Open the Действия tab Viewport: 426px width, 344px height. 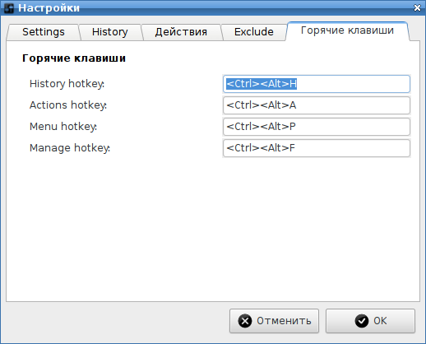coord(181,32)
